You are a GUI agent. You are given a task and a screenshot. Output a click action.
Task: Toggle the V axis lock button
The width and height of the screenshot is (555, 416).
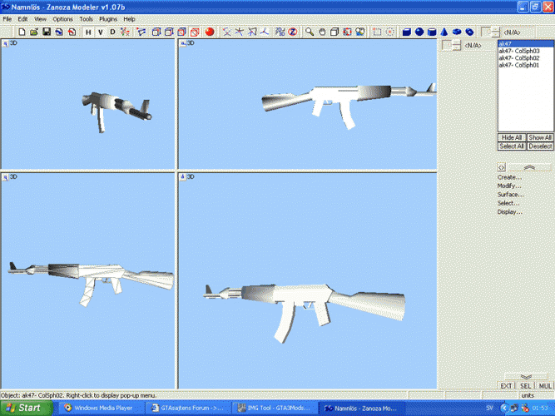tap(101, 32)
